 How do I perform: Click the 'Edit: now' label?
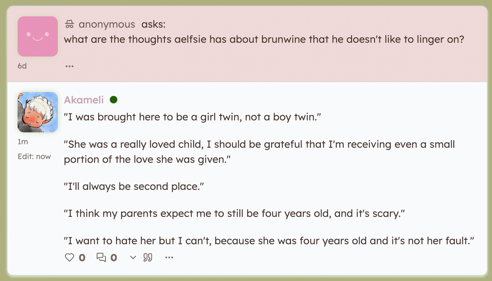(x=34, y=157)
